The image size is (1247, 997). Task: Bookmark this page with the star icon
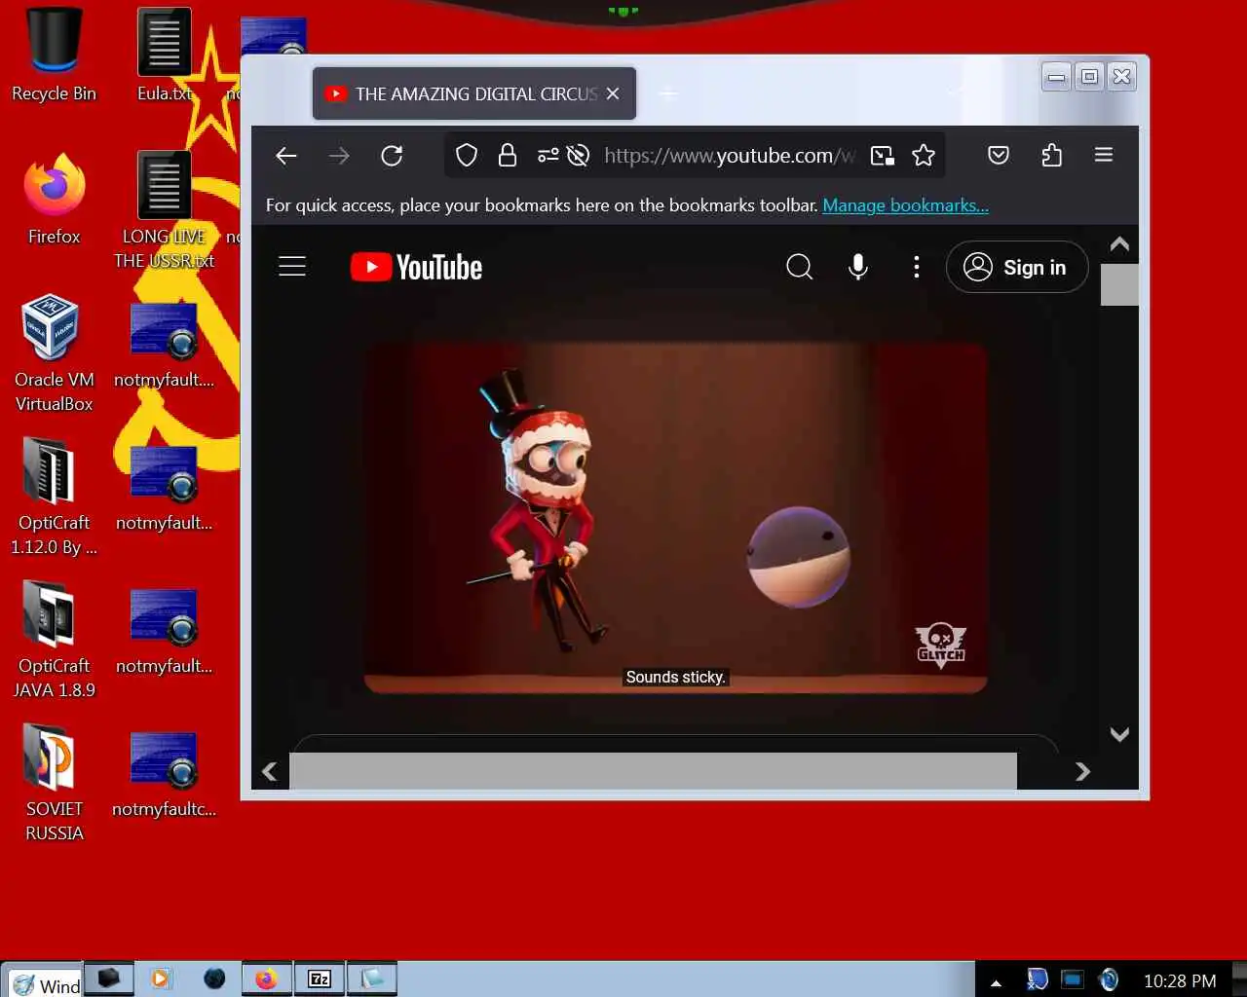click(924, 156)
